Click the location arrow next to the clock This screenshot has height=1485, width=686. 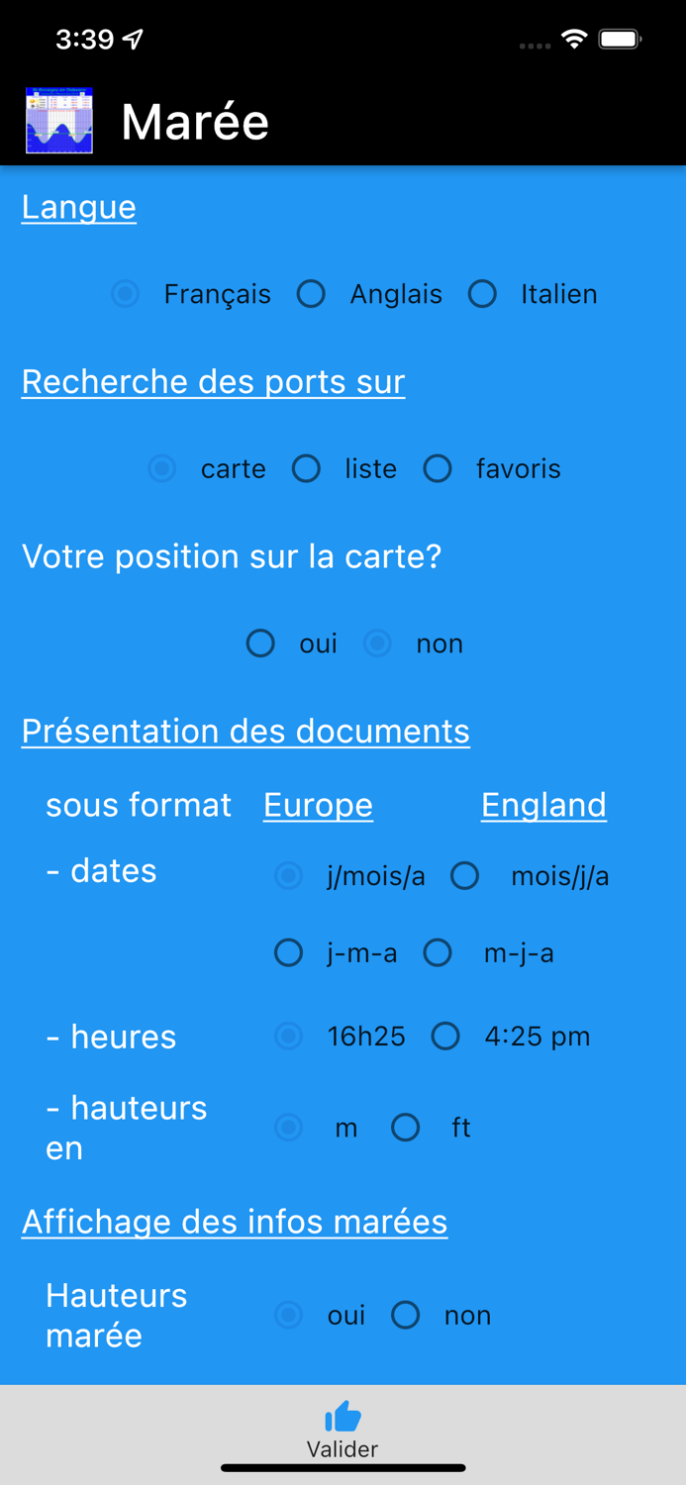pos(130,39)
